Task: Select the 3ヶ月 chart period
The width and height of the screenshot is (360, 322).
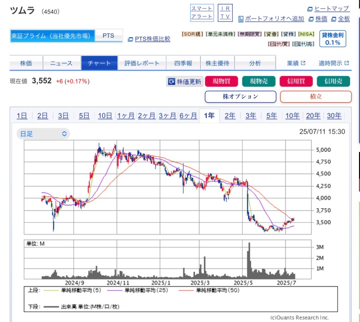Action: point(167,115)
